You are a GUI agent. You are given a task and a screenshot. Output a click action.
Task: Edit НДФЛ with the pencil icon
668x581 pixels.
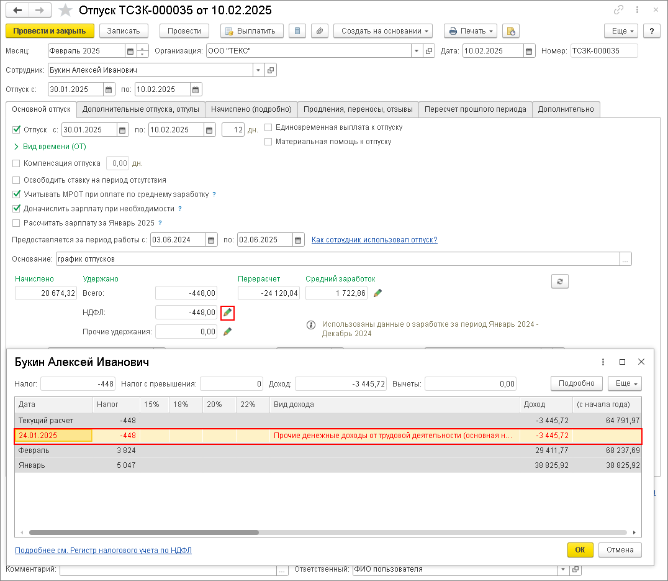(227, 313)
